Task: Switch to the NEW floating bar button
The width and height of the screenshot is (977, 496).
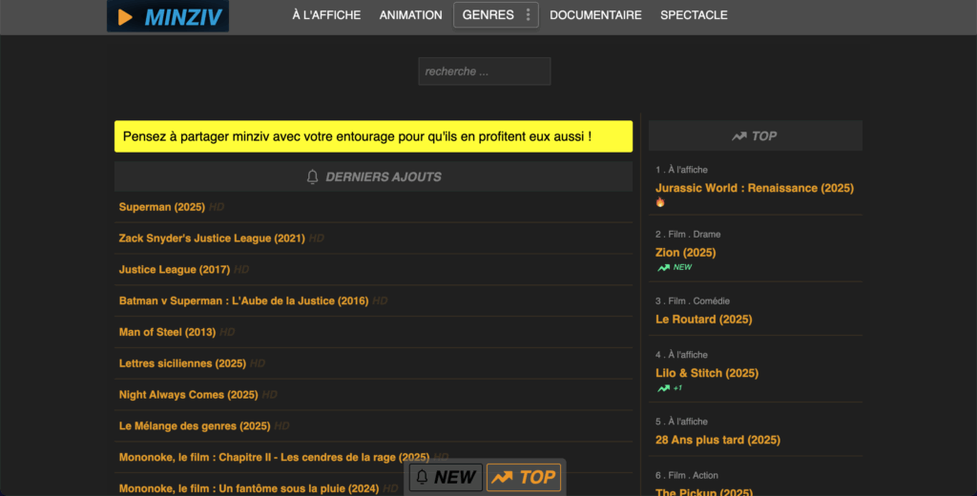Action: pyautogui.click(x=446, y=477)
